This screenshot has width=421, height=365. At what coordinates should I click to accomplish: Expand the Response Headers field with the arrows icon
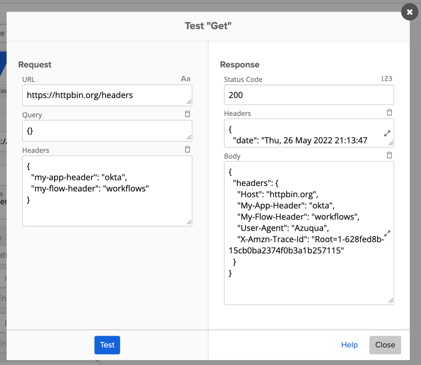[387, 133]
